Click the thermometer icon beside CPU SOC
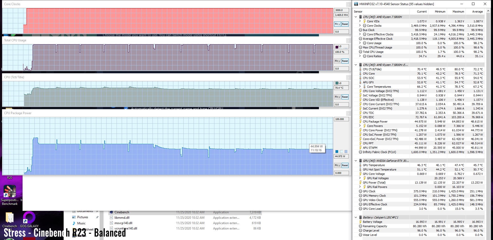The width and height of the screenshot is (493, 240). click(x=361, y=78)
